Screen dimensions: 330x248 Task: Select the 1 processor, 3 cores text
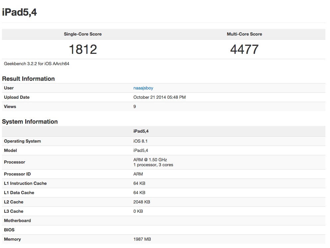[153, 165]
